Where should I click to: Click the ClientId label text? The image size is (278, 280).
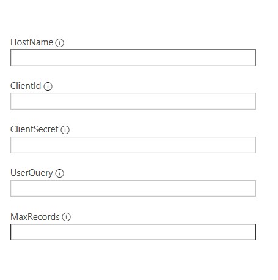tap(26, 86)
